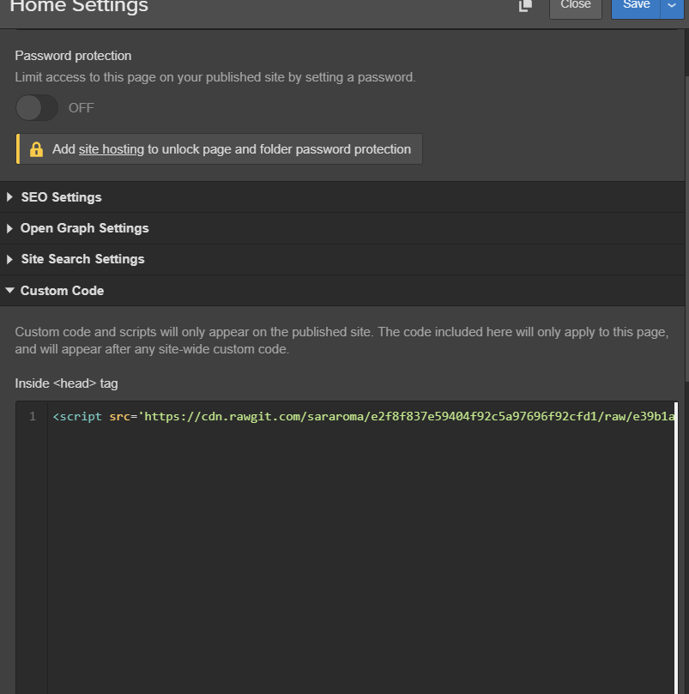689x694 pixels.
Task: Click the 'Limit access to this page' description
Action: pos(215,77)
